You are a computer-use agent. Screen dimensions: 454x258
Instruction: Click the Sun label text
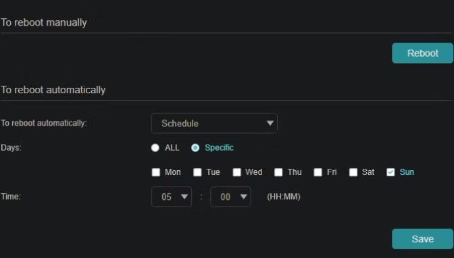(x=407, y=172)
